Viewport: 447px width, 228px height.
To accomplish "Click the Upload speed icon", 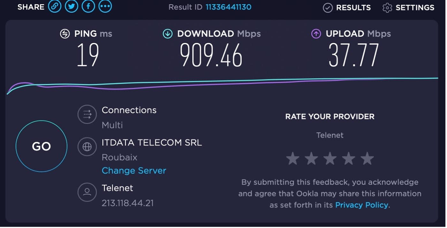I will (315, 33).
